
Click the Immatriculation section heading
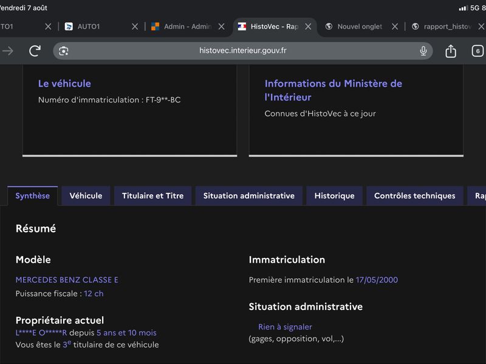(287, 260)
